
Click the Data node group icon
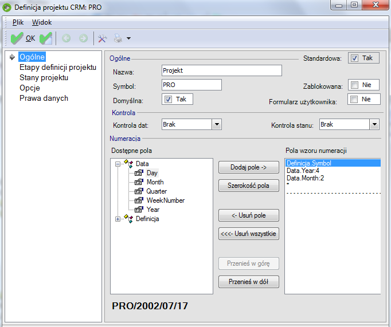[128, 164]
